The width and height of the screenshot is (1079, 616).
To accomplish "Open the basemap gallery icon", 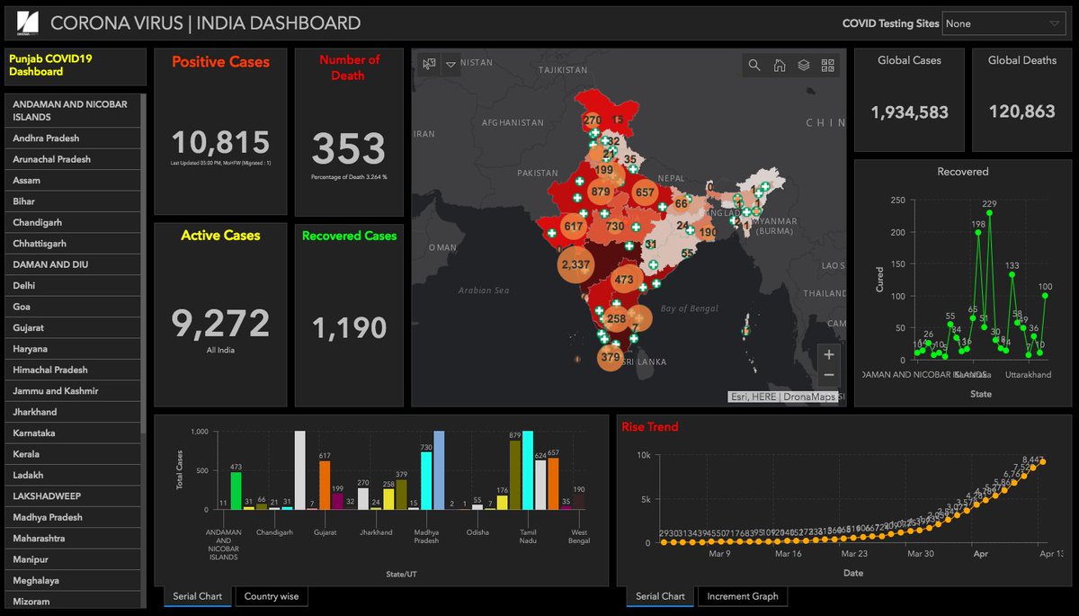I will tap(828, 65).
